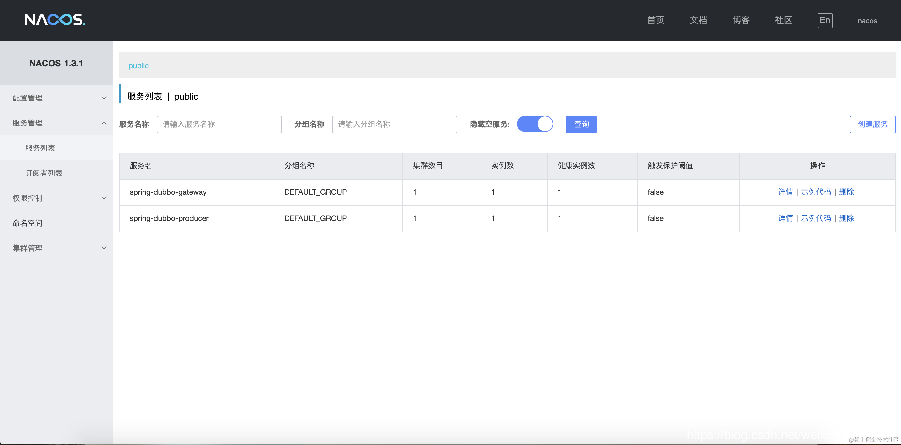Open 服务列表 in the sidebar
This screenshot has height=445, width=901.
[40, 148]
